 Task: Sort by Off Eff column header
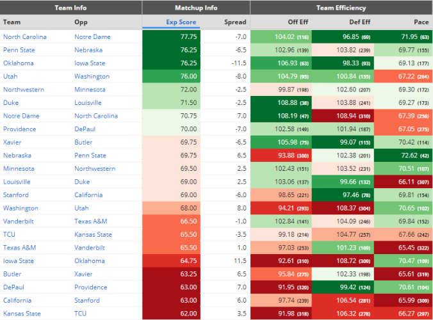(298, 22)
